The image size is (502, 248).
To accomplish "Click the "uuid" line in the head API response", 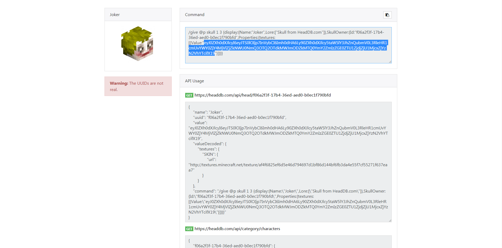I will pos(240,118).
